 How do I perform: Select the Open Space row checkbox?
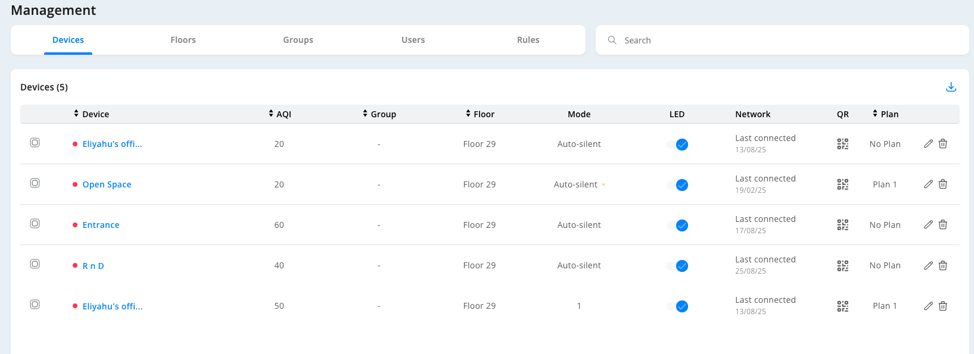point(35,183)
